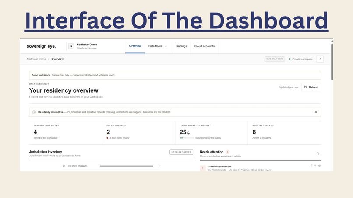This screenshot has width=353, height=198.
Task: Click the Jurisdiction inventory heading
Action: pyautogui.click(x=46, y=152)
